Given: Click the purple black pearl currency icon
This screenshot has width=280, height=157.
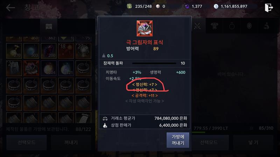Looking at the screenshot, I should (x=187, y=6).
